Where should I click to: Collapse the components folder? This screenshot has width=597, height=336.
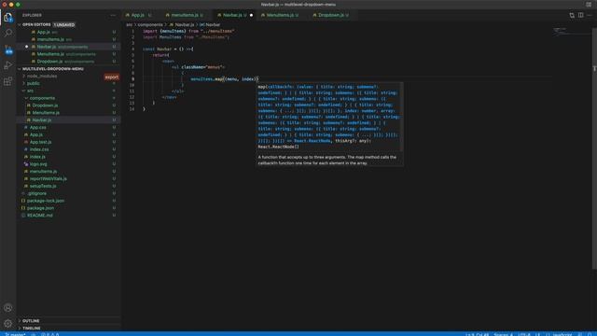42,98
